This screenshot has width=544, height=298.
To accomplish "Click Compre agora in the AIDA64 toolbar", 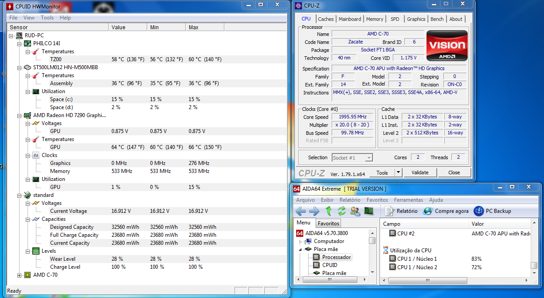I will 446,211.
